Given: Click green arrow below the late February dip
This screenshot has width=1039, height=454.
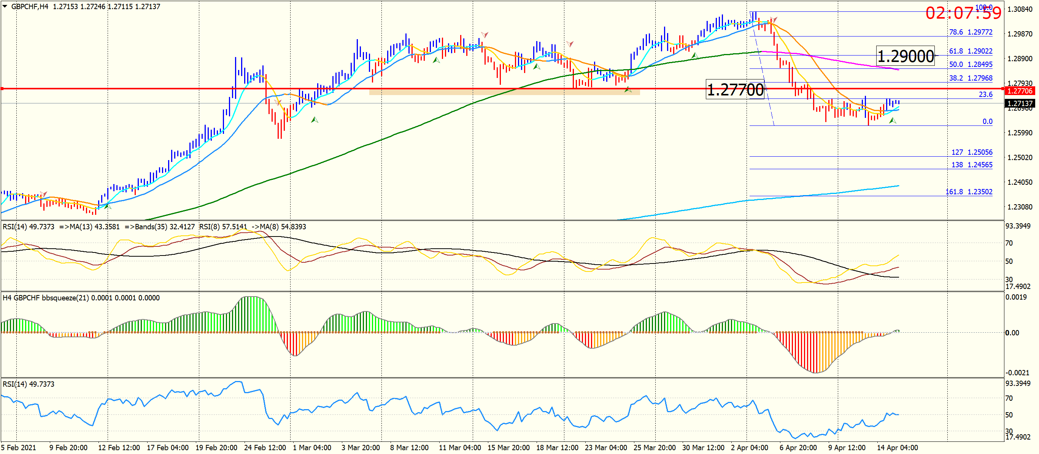Looking at the screenshot, I should pos(315,120).
